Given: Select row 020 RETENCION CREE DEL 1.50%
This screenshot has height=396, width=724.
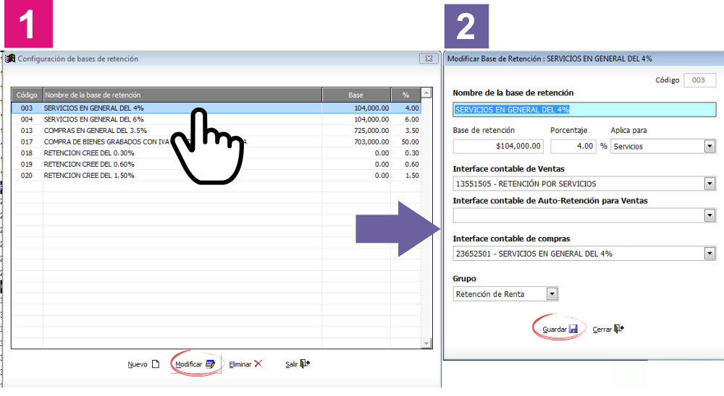Looking at the screenshot, I should pos(216,176).
